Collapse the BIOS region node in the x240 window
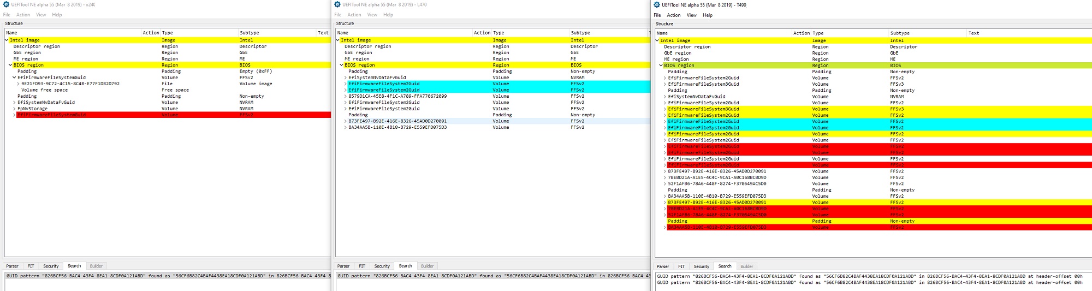The height and width of the screenshot is (291, 1092). coord(10,65)
